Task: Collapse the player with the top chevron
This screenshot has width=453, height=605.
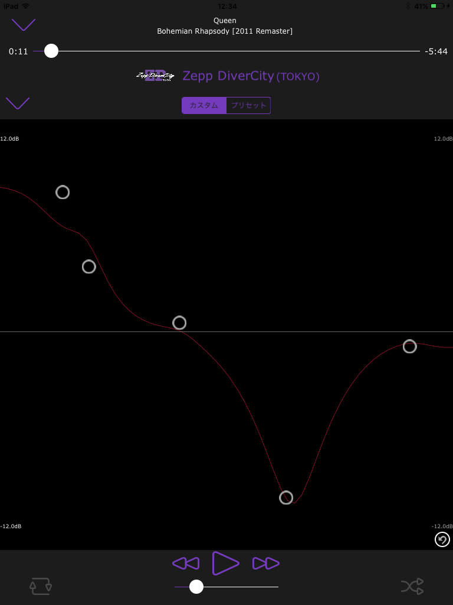Action: [x=24, y=25]
